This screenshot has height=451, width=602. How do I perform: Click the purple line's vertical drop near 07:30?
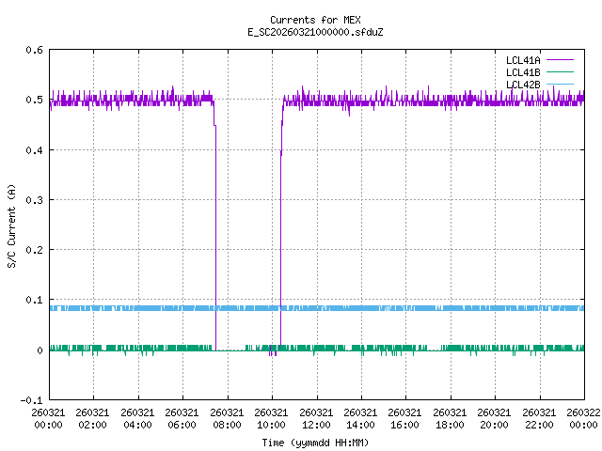pos(215,235)
